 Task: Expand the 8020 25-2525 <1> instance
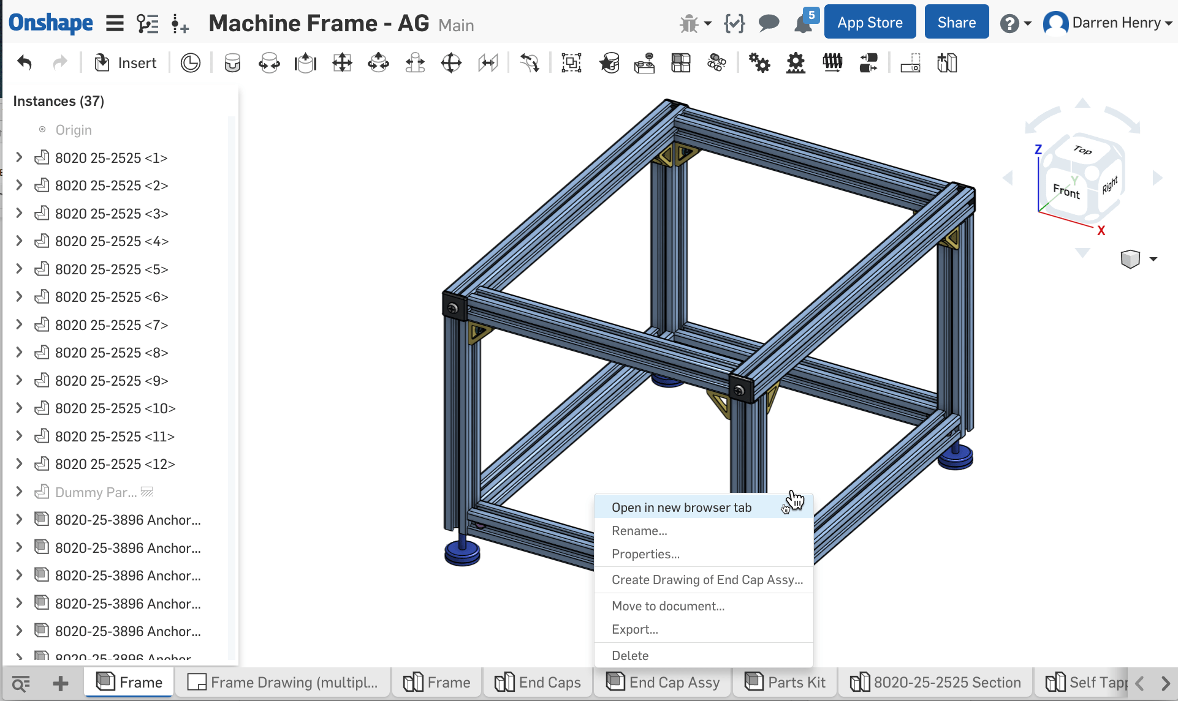tap(18, 157)
